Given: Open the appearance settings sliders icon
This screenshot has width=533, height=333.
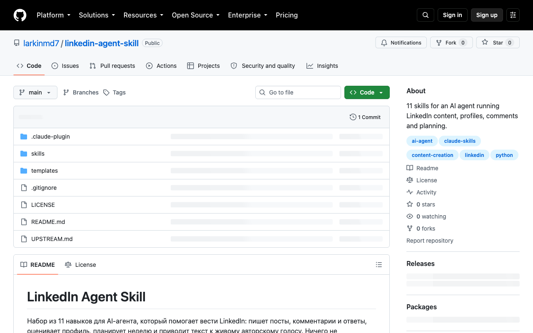Looking at the screenshot, I should tap(513, 15).
